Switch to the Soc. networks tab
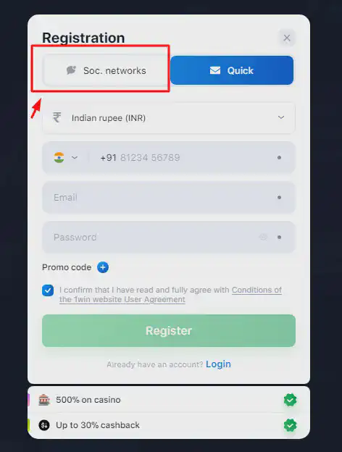This screenshot has height=452, width=342. pyautogui.click(x=106, y=70)
